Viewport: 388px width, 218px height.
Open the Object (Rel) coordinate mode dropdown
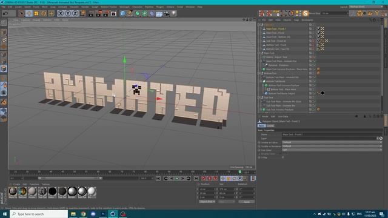pos(207,202)
